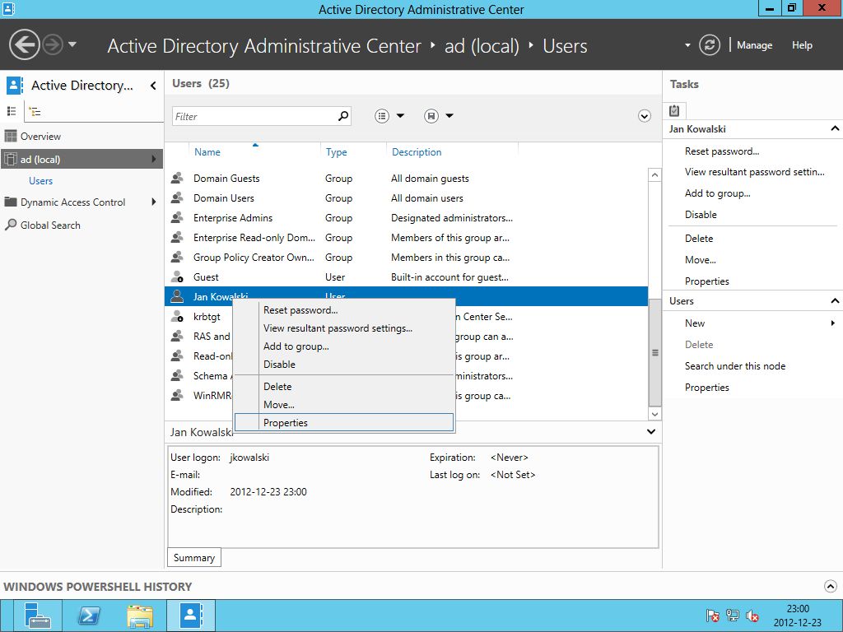Image resolution: width=843 pixels, height=632 pixels.
Task: Open Server Manager from taskbar
Action: click(37, 616)
